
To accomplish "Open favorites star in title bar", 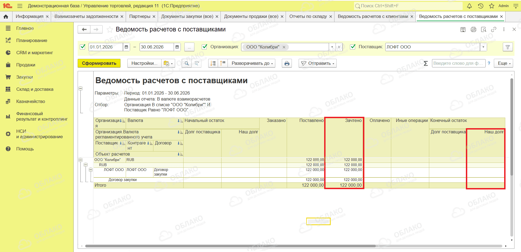I will [x=492, y=6].
